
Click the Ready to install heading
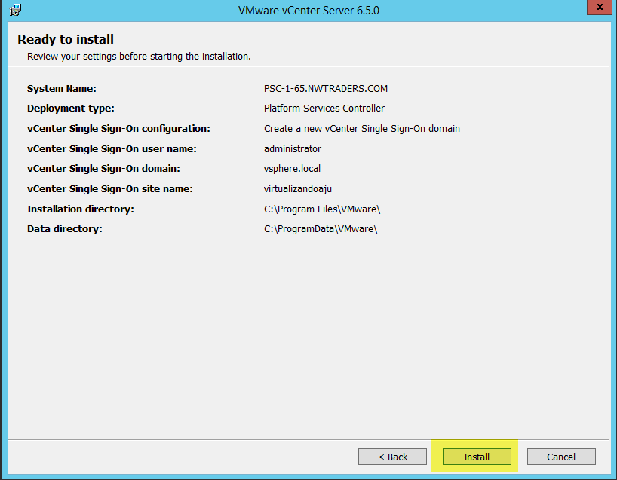66,39
